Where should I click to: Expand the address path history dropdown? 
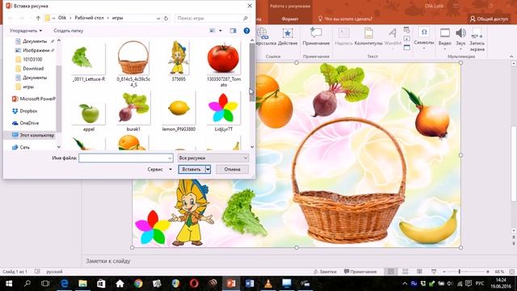[x=158, y=19]
